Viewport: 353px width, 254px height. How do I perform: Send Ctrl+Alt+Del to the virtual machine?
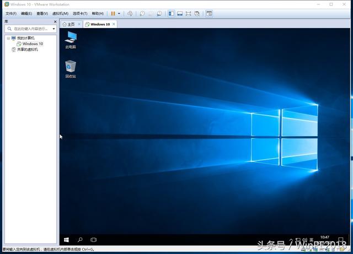point(130,14)
